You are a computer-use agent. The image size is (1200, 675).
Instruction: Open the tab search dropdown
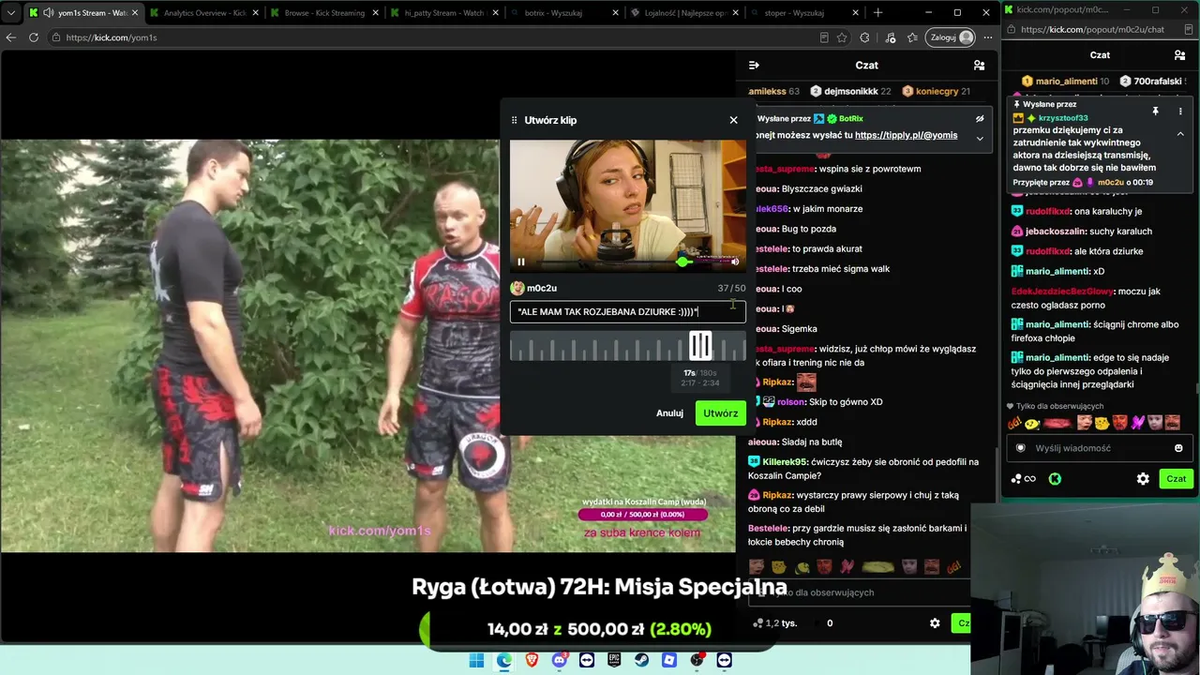[x=11, y=13]
